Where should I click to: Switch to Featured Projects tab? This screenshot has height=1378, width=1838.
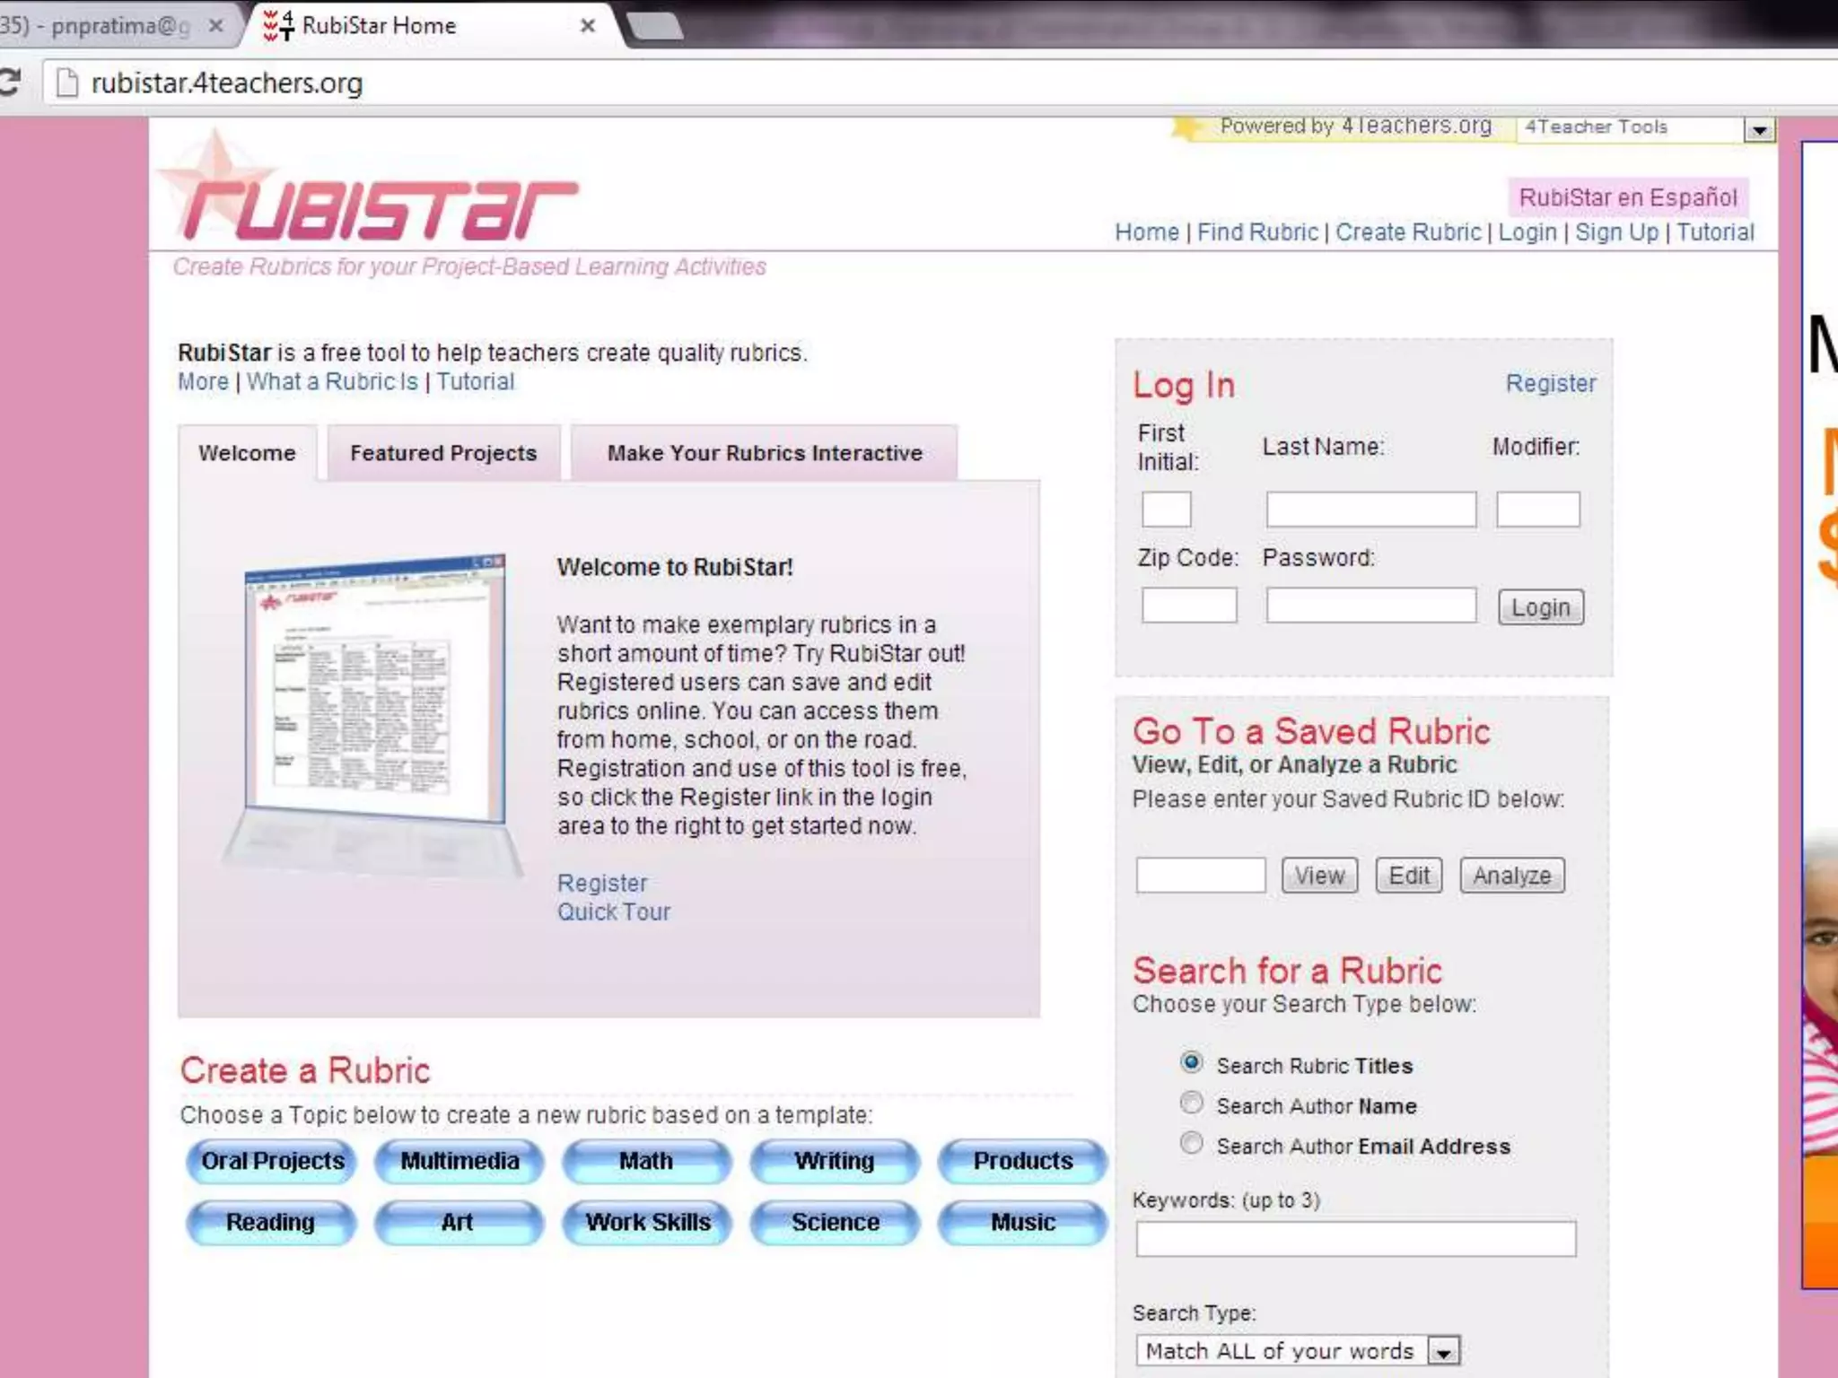(x=443, y=453)
